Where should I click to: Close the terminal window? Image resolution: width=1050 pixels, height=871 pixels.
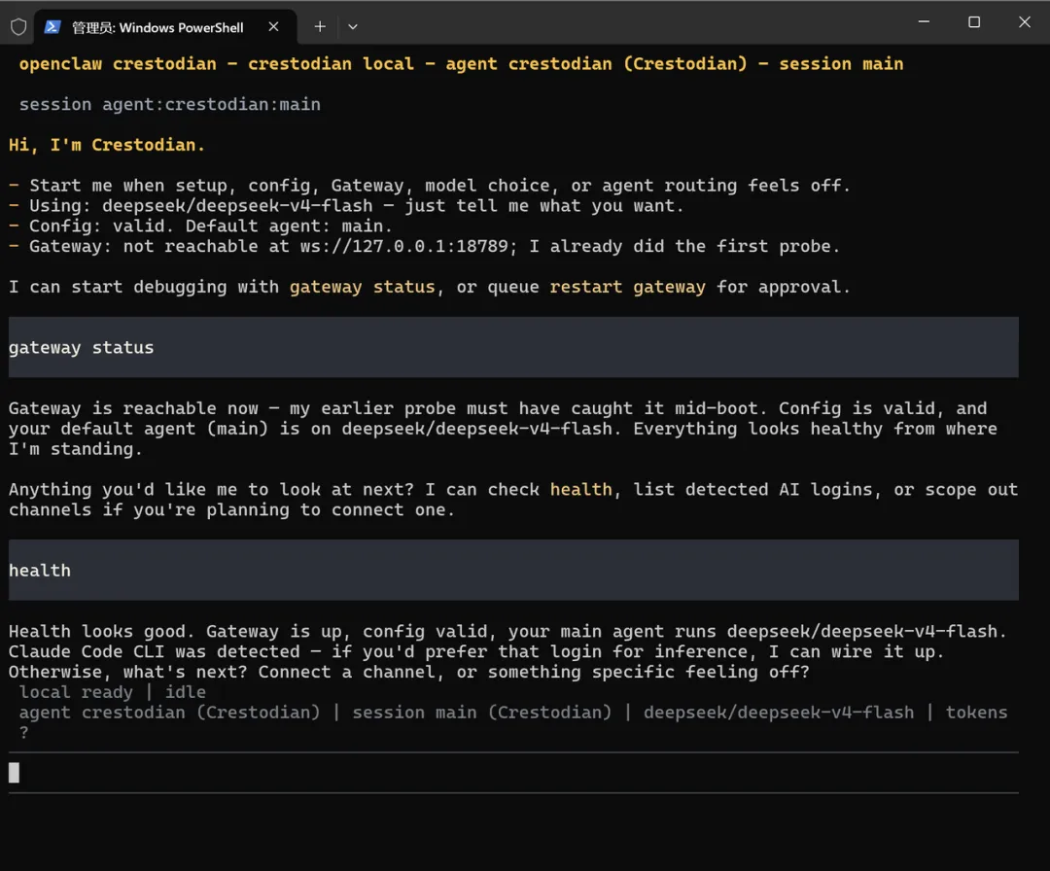[1025, 22]
